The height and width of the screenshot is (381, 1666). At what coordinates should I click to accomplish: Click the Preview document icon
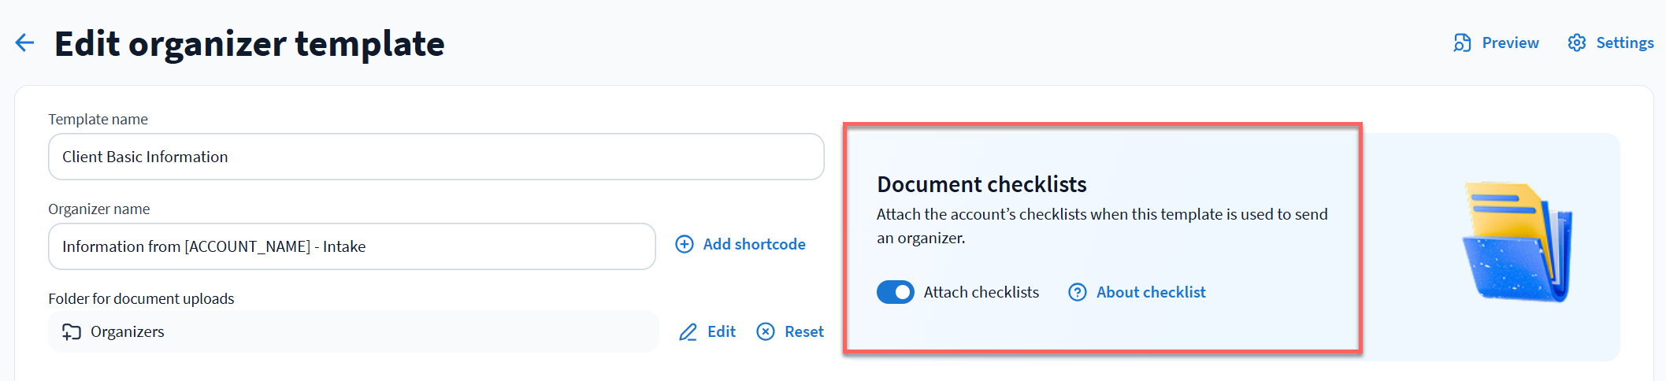pyautogui.click(x=1462, y=43)
